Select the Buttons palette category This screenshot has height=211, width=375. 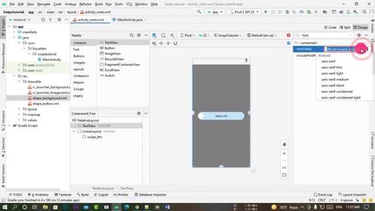pos(79,56)
